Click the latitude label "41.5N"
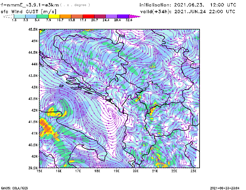This screenshot has height=190, width=246. [x=33, y=122]
